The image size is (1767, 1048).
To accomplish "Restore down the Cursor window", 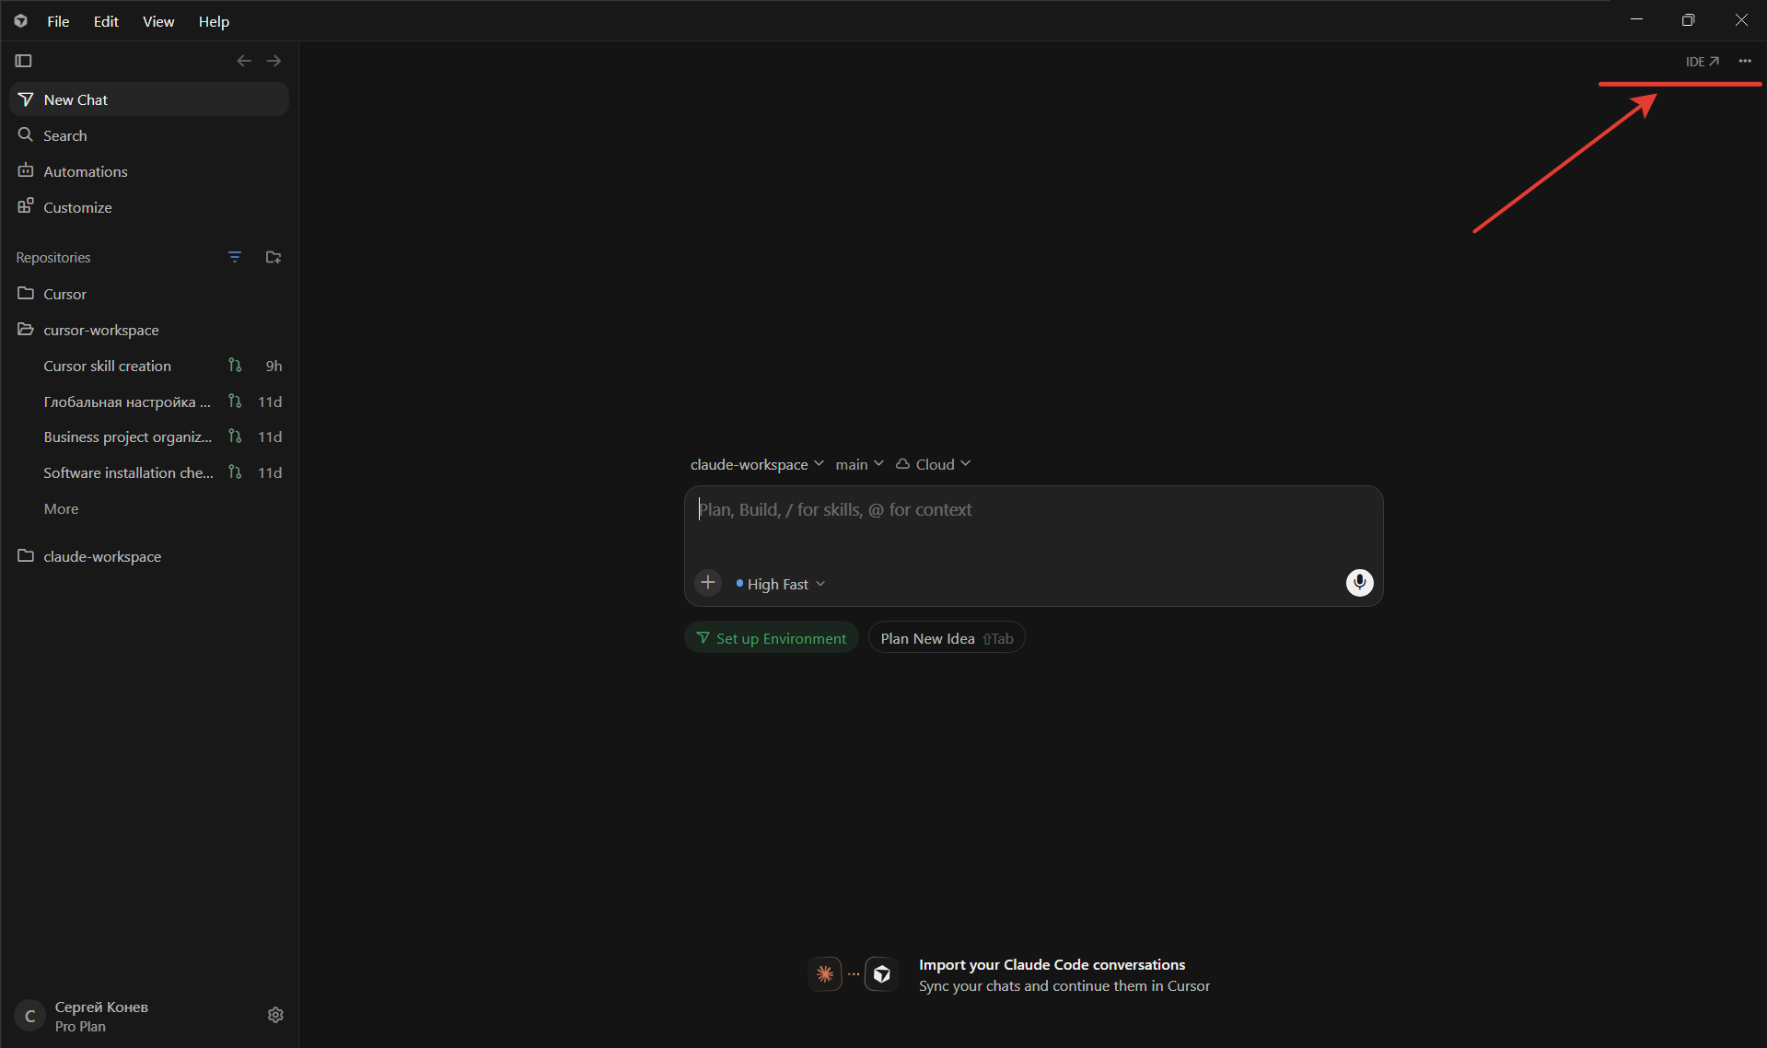I will [x=1688, y=20].
